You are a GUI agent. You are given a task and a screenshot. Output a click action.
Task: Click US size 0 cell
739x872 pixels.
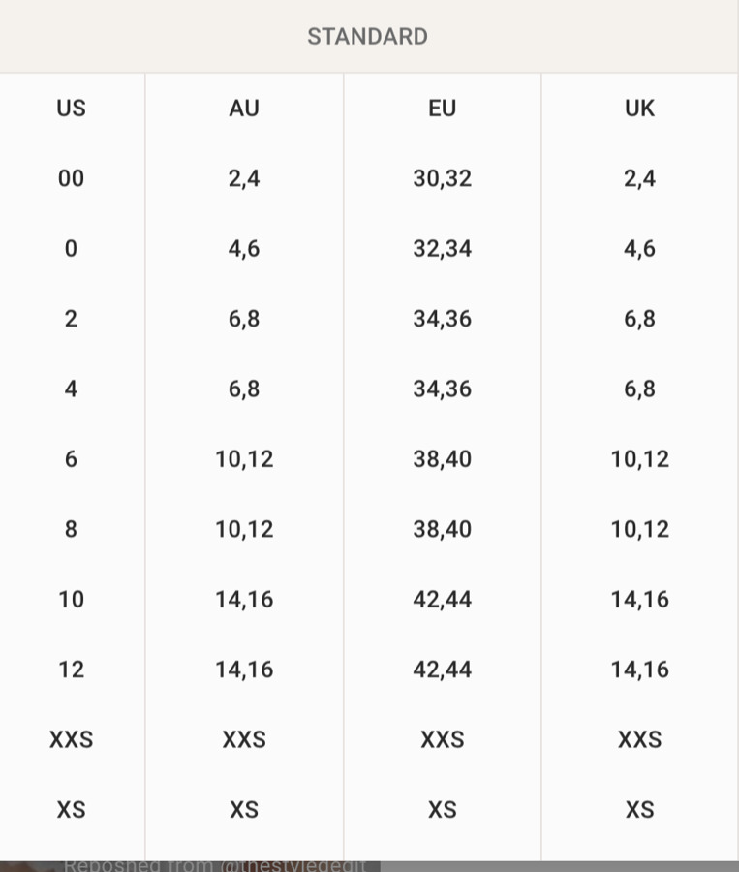tap(71, 249)
